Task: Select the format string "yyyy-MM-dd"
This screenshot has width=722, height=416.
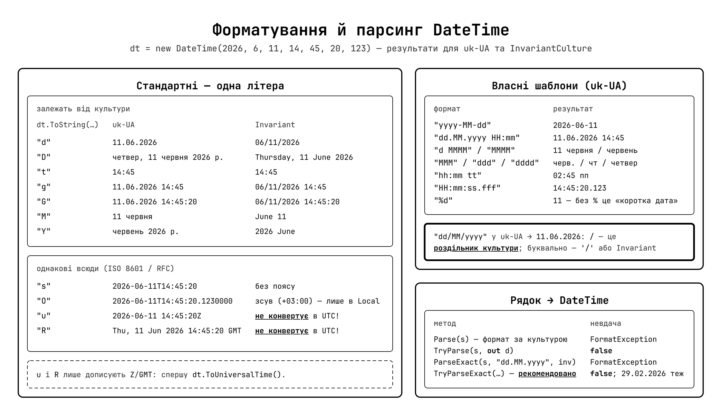Action: point(462,125)
